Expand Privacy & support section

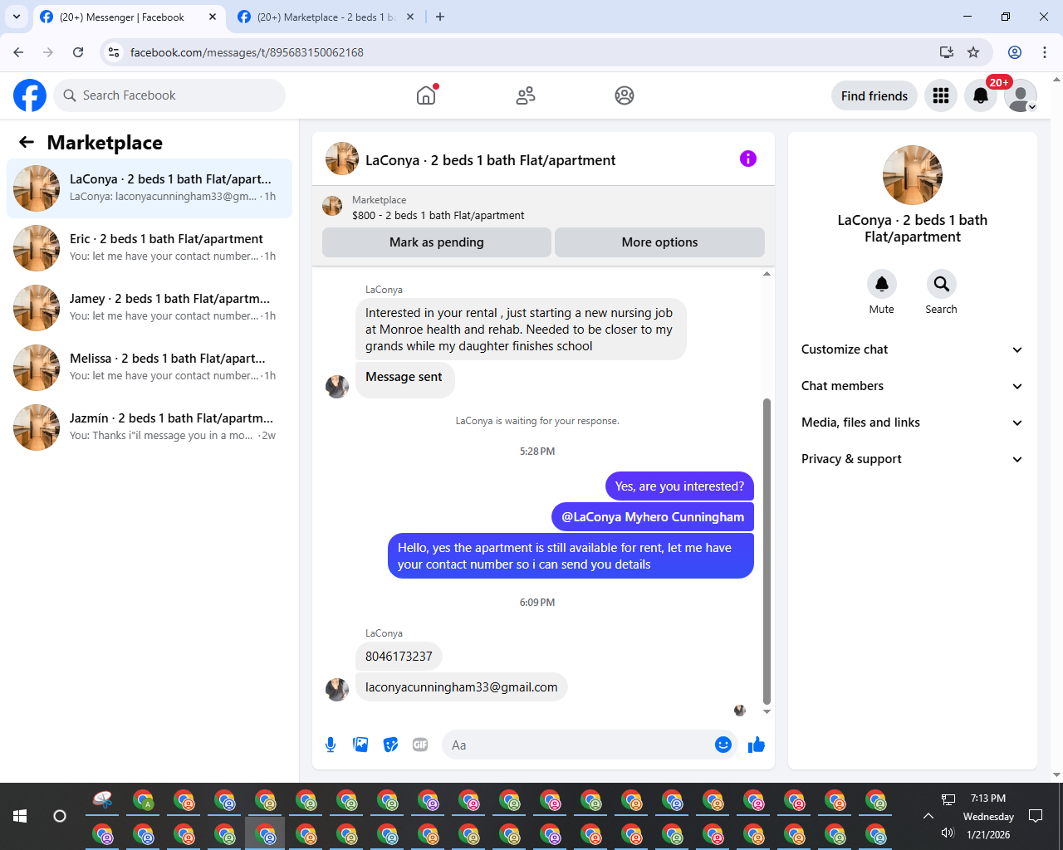tap(912, 459)
